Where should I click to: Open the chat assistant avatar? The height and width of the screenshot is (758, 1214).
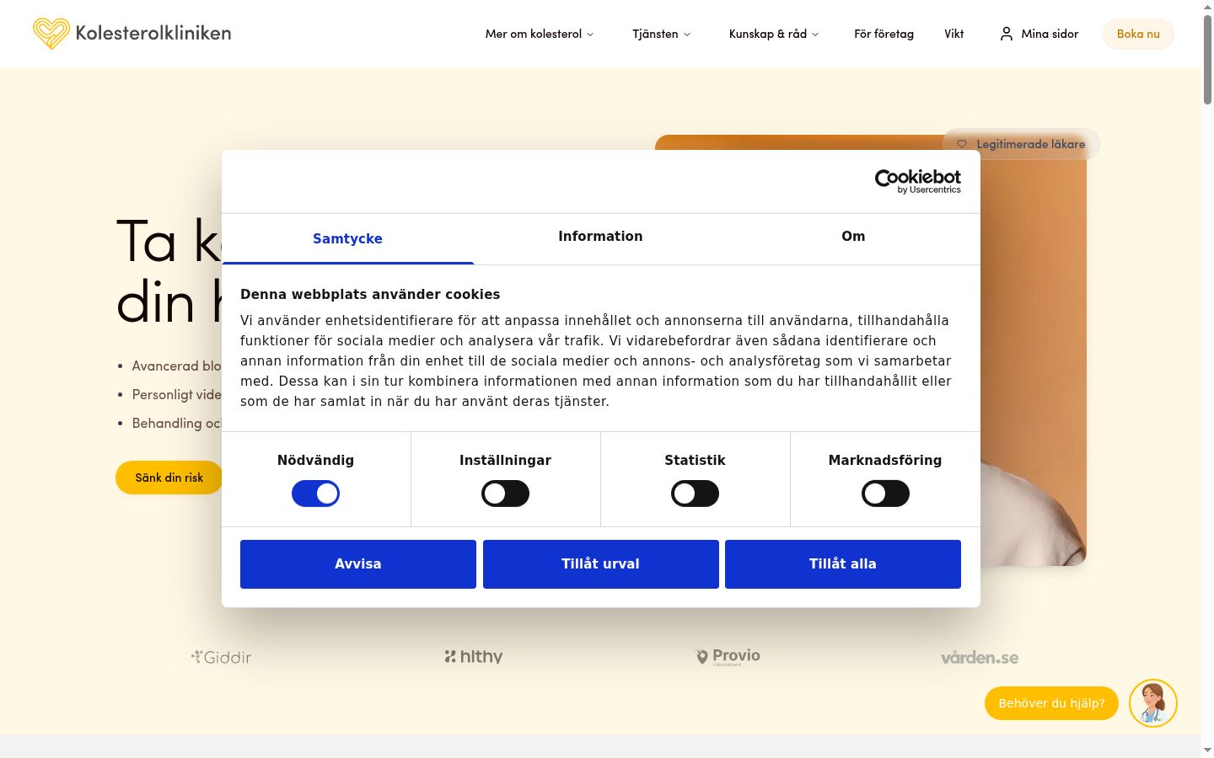1153,703
